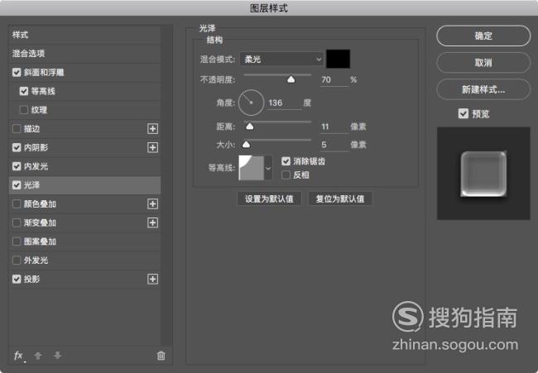
Task: Click the 复位为默认值 button
Action: pyautogui.click(x=340, y=198)
